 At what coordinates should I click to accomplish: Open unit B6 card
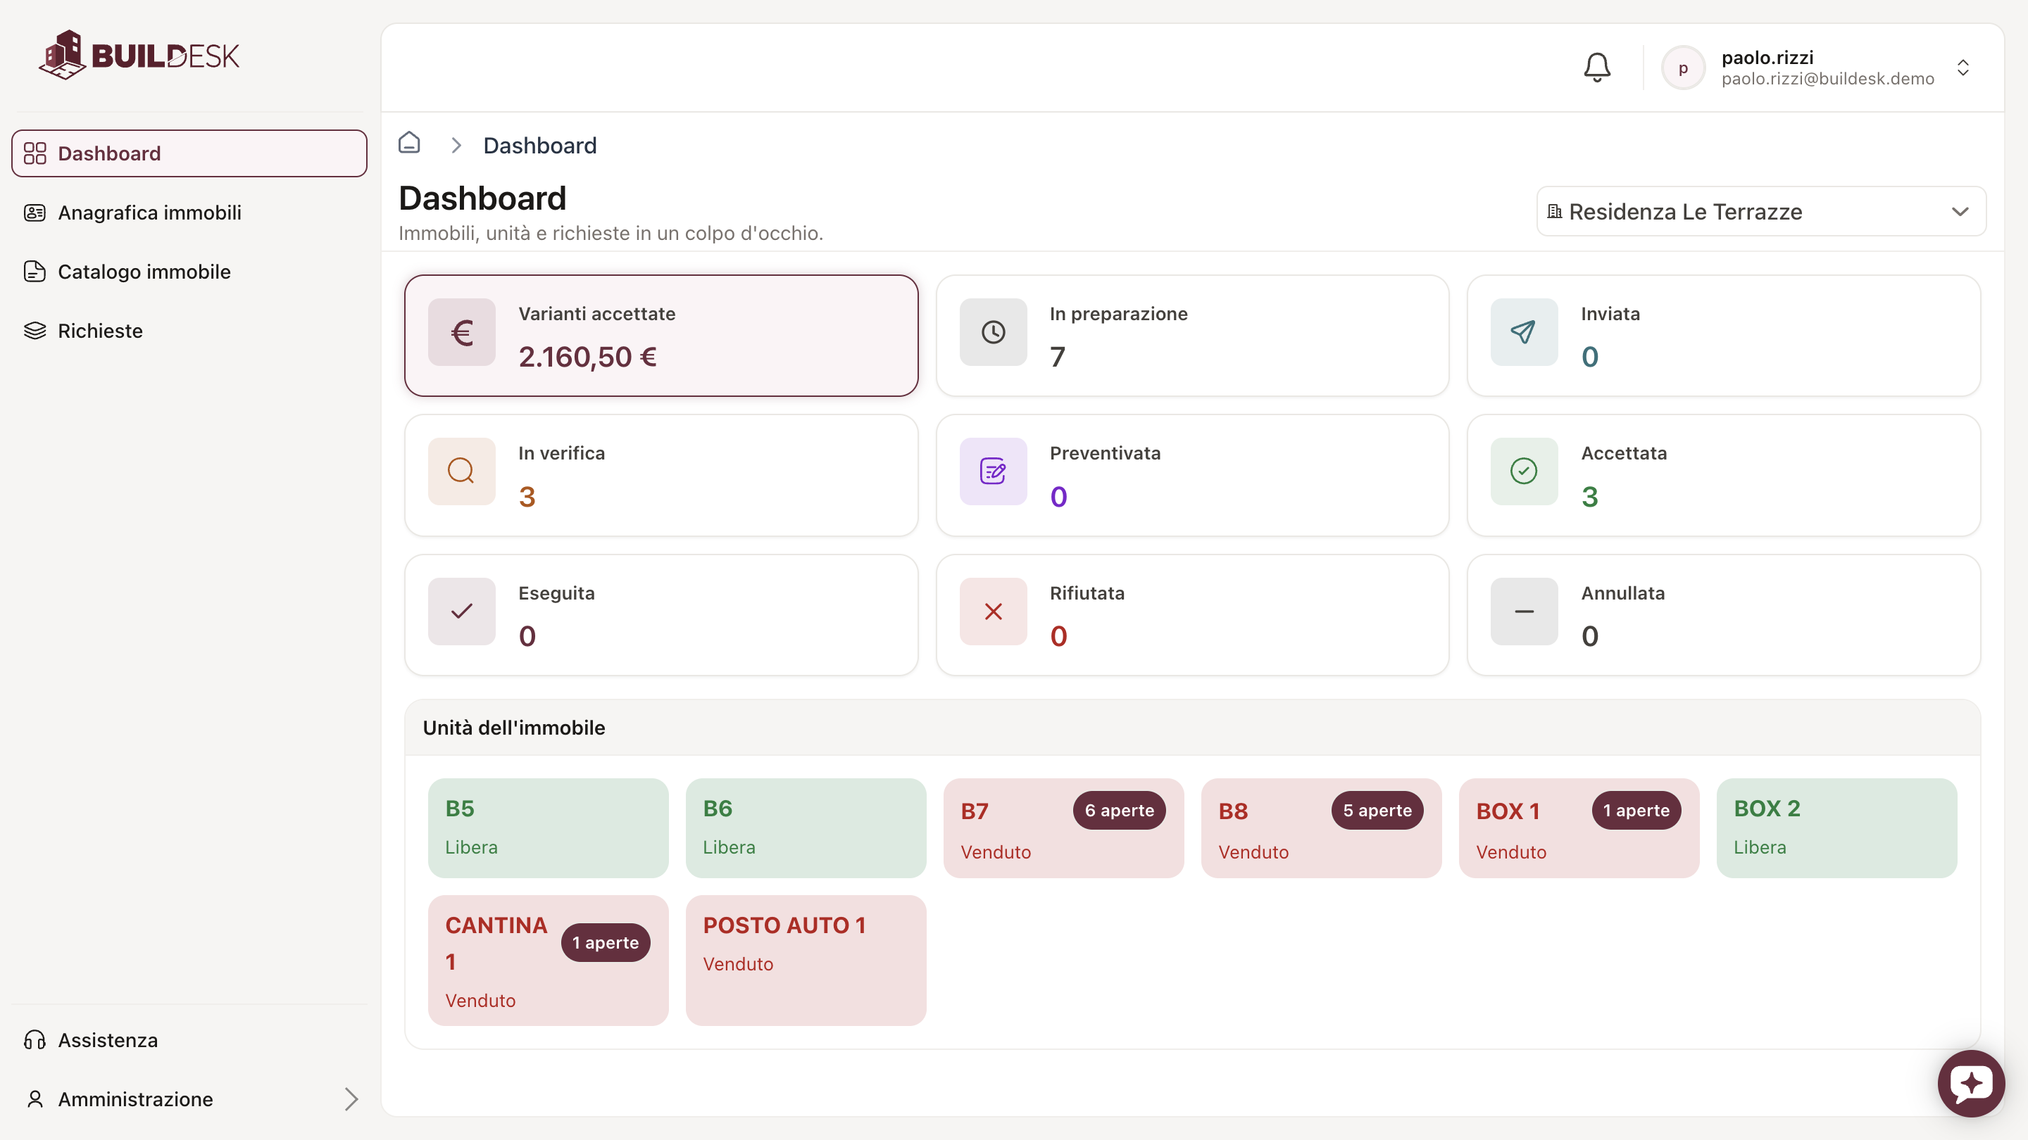pyautogui.click(x=806, y=828)
